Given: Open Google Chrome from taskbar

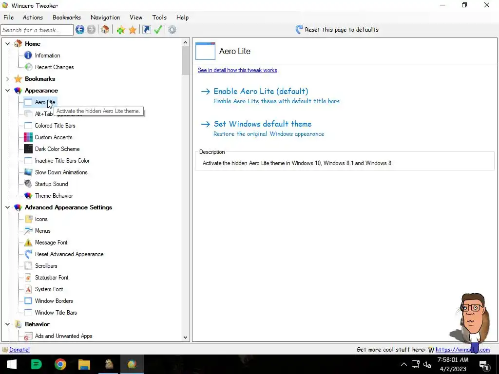Looking at the screenshot, I should click(x=60, y=364).
